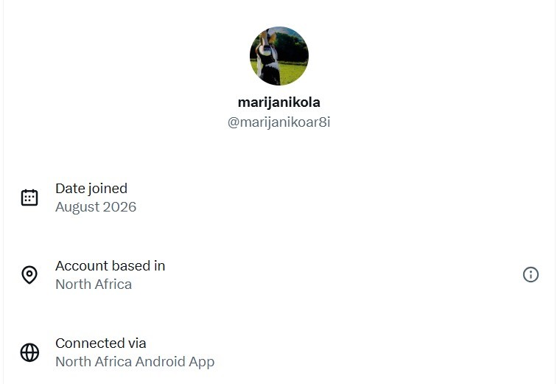
Task: Select the display name marijanikola
Action: (279, 102)
